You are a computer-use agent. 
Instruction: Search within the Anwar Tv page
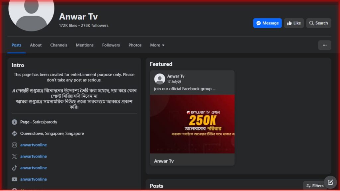[318, 23]
